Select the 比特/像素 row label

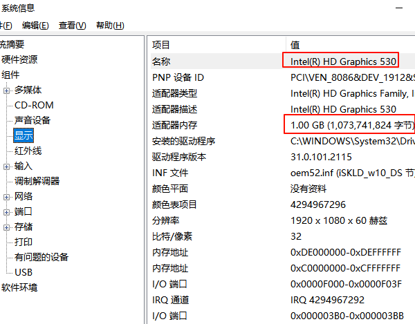tap(172, 236)
